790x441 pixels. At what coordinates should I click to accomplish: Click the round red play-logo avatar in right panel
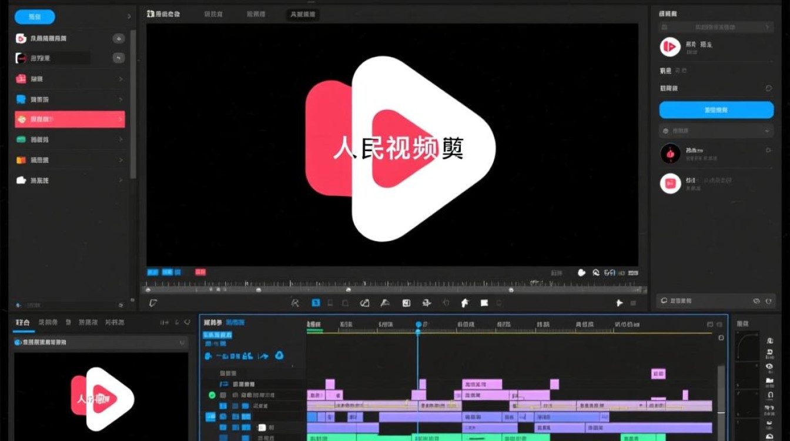670,46
